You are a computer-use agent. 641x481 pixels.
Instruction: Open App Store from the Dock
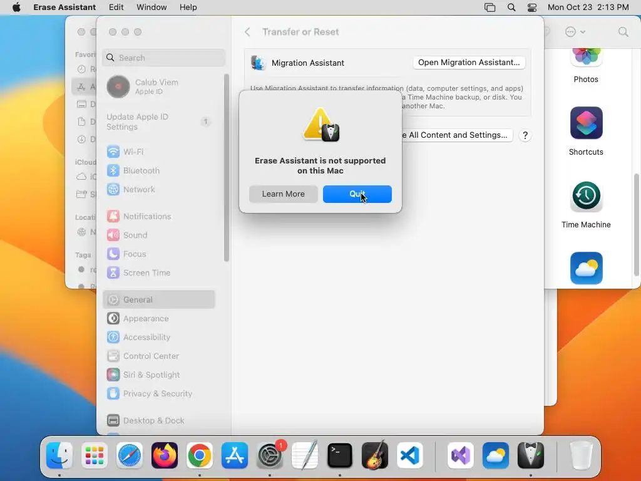tap(235, 455)
